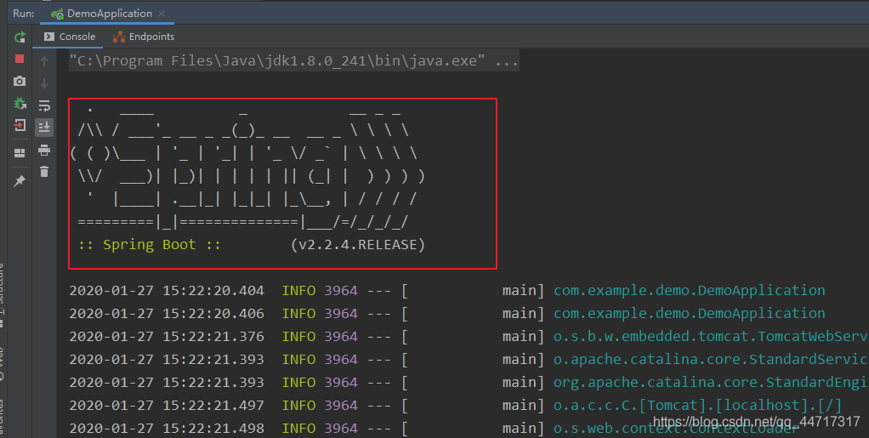Click the log timestamp 15:22:21.498

213,428
